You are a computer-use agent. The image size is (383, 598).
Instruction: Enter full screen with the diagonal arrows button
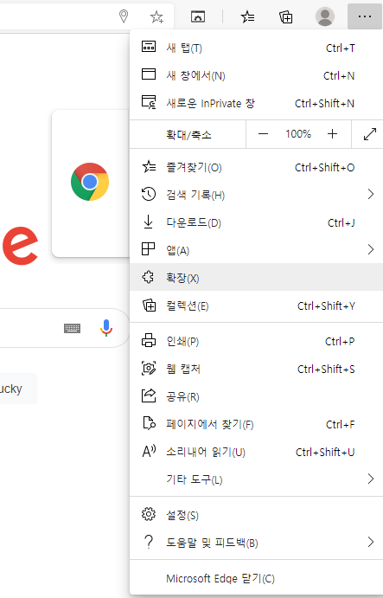point(370,134)
